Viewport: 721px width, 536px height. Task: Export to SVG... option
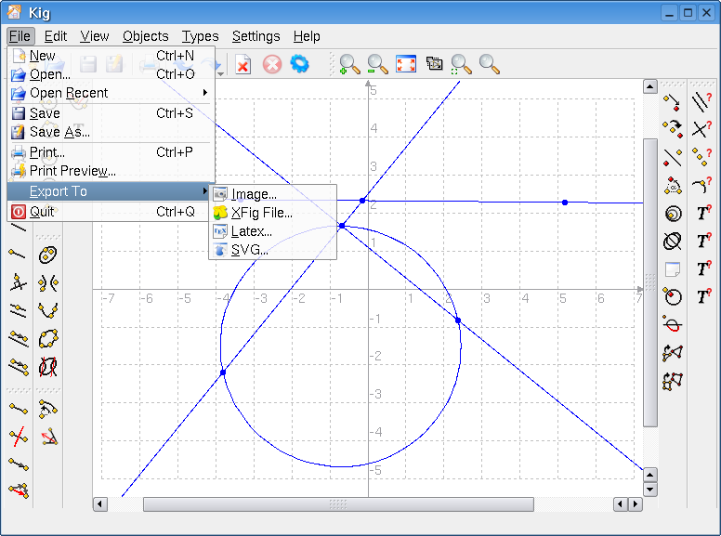pos(272,250)
